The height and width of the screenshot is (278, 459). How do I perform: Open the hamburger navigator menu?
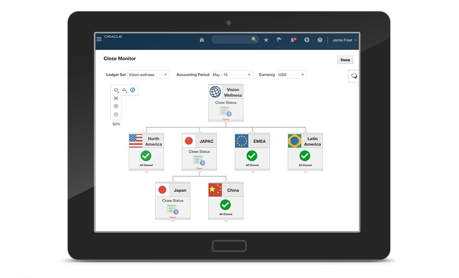click(99, 39)
